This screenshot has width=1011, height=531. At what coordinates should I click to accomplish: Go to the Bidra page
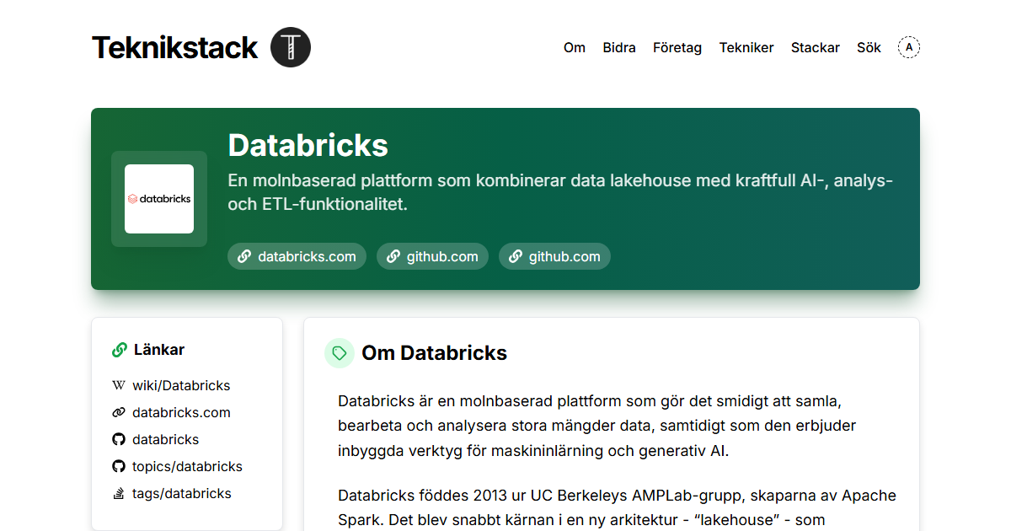pos(619,47)
